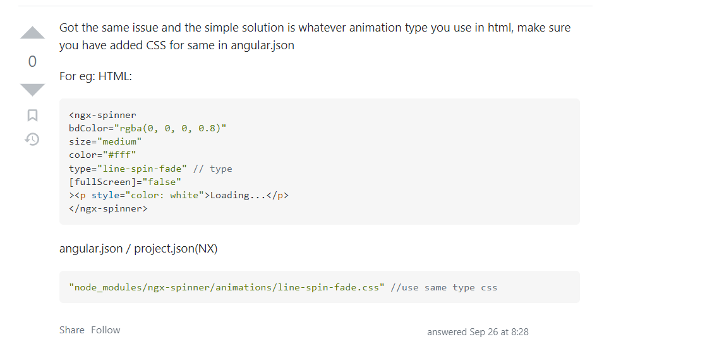Click the Loading... paragraph code line

coord(179,195)
